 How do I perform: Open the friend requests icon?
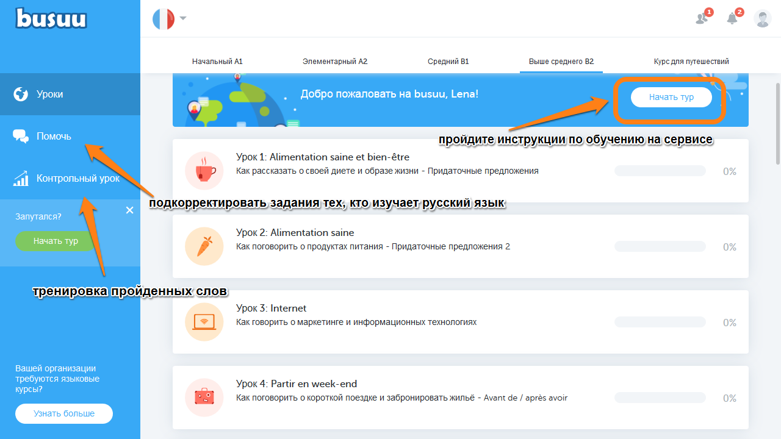702,18
